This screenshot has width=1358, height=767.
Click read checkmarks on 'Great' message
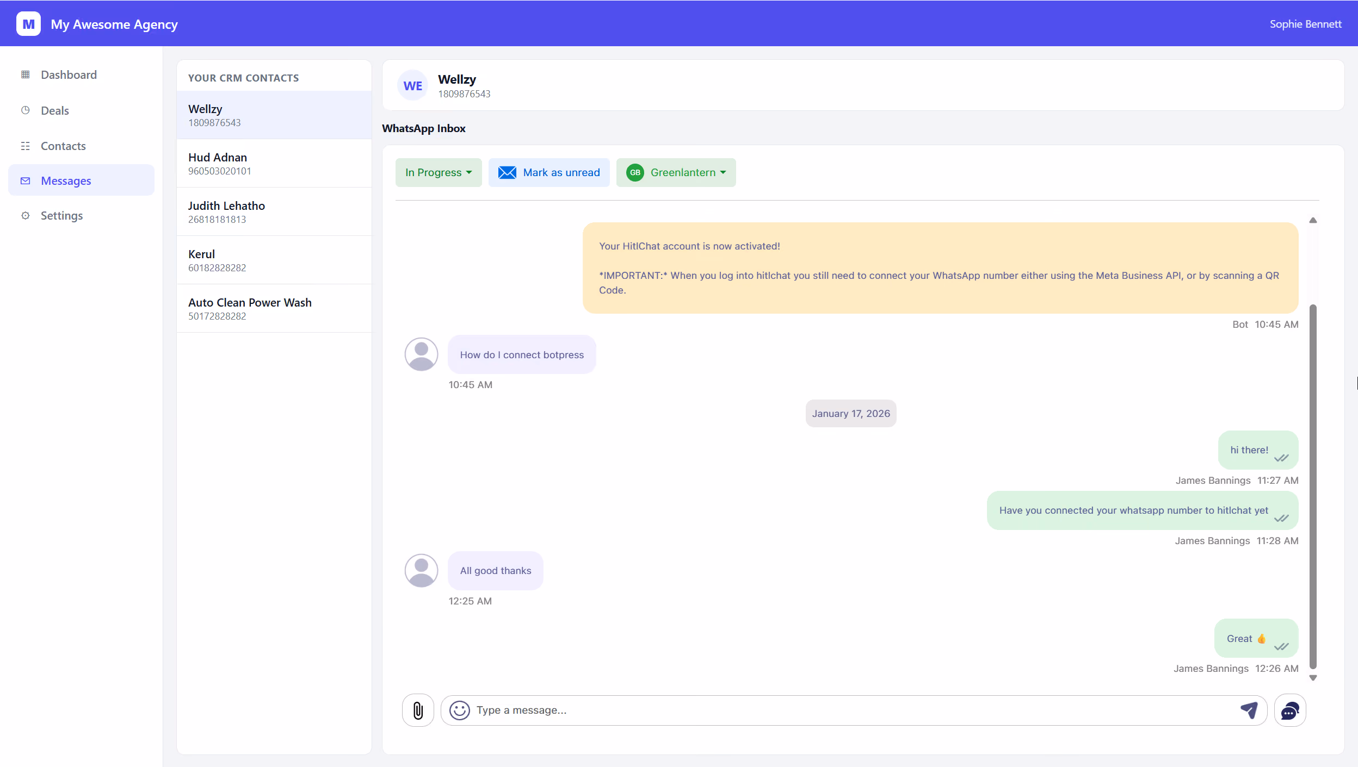click(x=1281, y=646)
